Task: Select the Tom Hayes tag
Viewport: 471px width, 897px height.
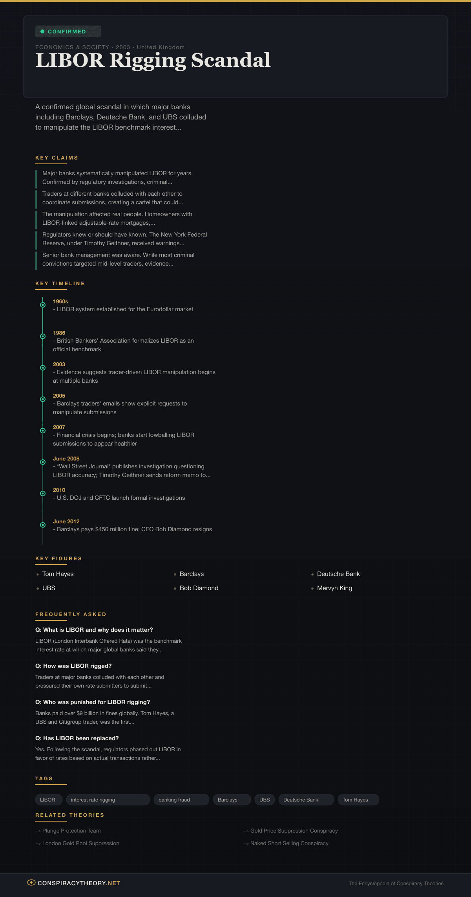Action: coord(358,800)
